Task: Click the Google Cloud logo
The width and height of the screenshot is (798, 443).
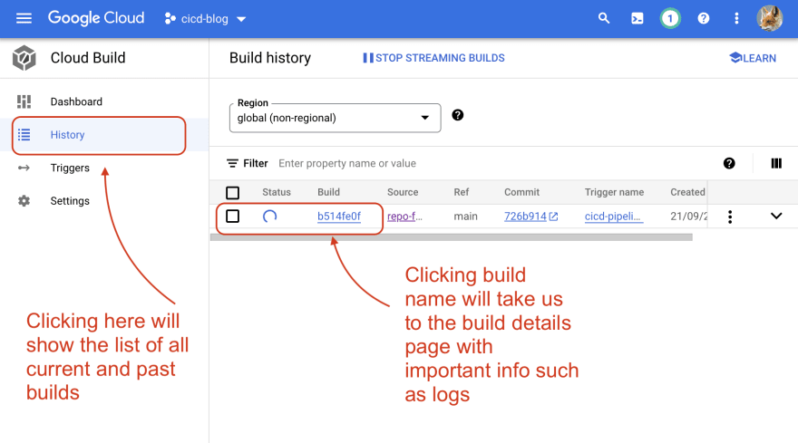Action: coord(96,18)
